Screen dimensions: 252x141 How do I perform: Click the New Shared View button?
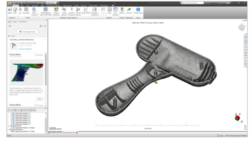pos(27,32)
